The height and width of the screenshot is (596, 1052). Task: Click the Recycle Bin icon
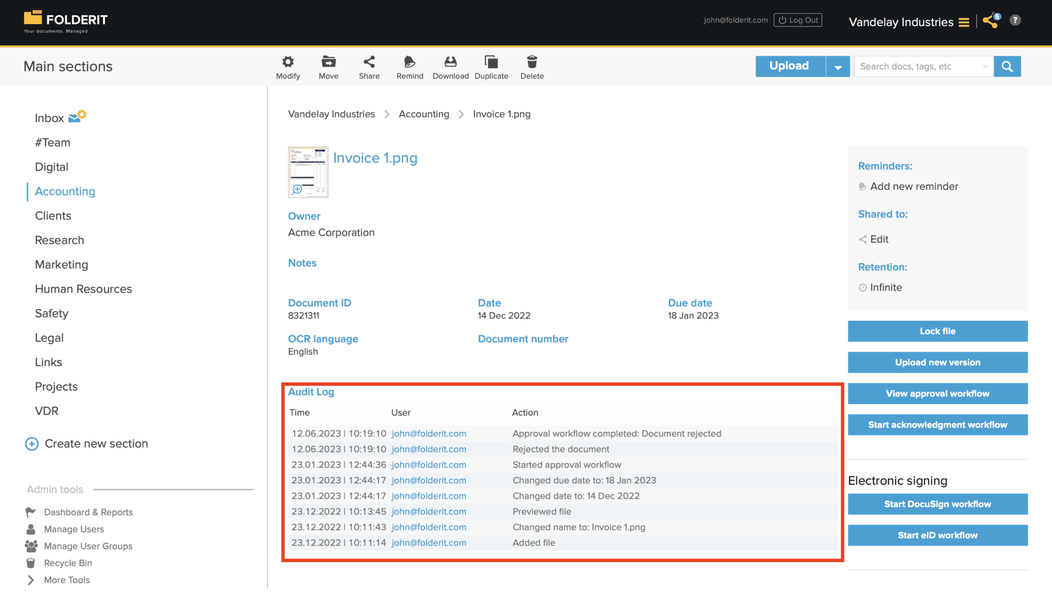31,563
